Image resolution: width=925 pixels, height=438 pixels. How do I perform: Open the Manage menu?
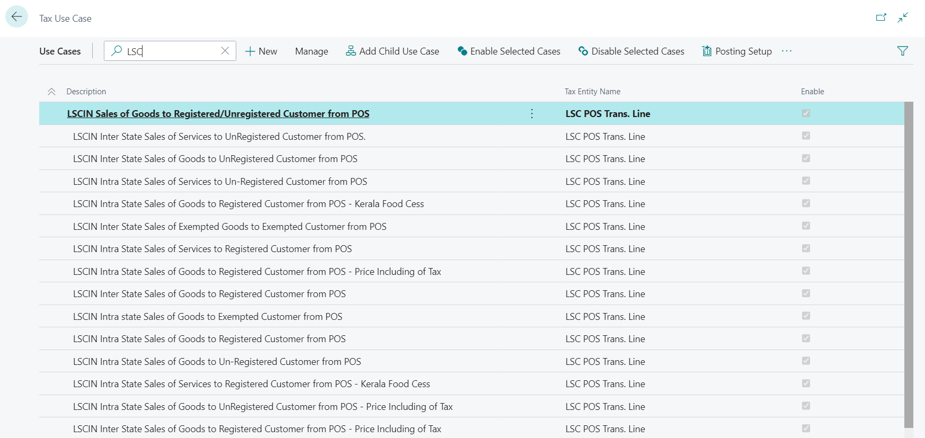pyautogui.click(x=312, y=51)
